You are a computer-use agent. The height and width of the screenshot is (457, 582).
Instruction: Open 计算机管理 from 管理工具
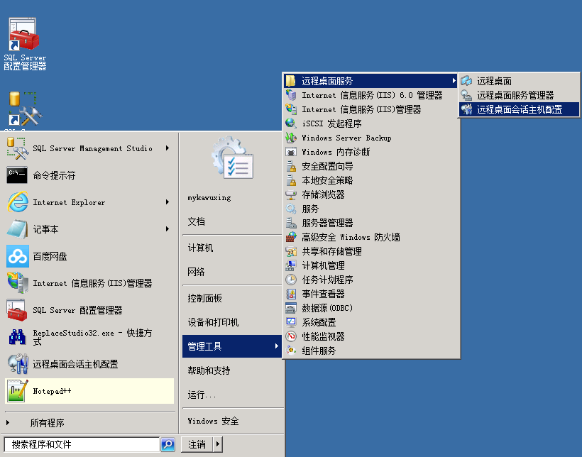click(371, 265)
